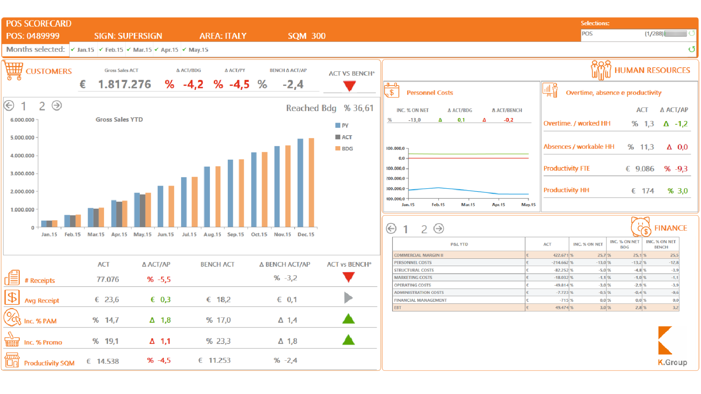701x394 pixels.
Task: Click the Human Resources people icon
Action: pyautogui.click(x=601, y=70)
